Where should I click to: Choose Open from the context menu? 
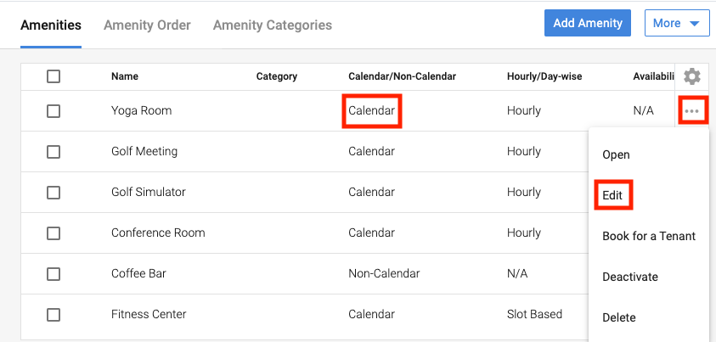(616, 154)
